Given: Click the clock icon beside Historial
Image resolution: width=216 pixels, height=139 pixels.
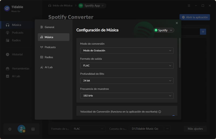Looking at the screenshot, I should [8, 54].
